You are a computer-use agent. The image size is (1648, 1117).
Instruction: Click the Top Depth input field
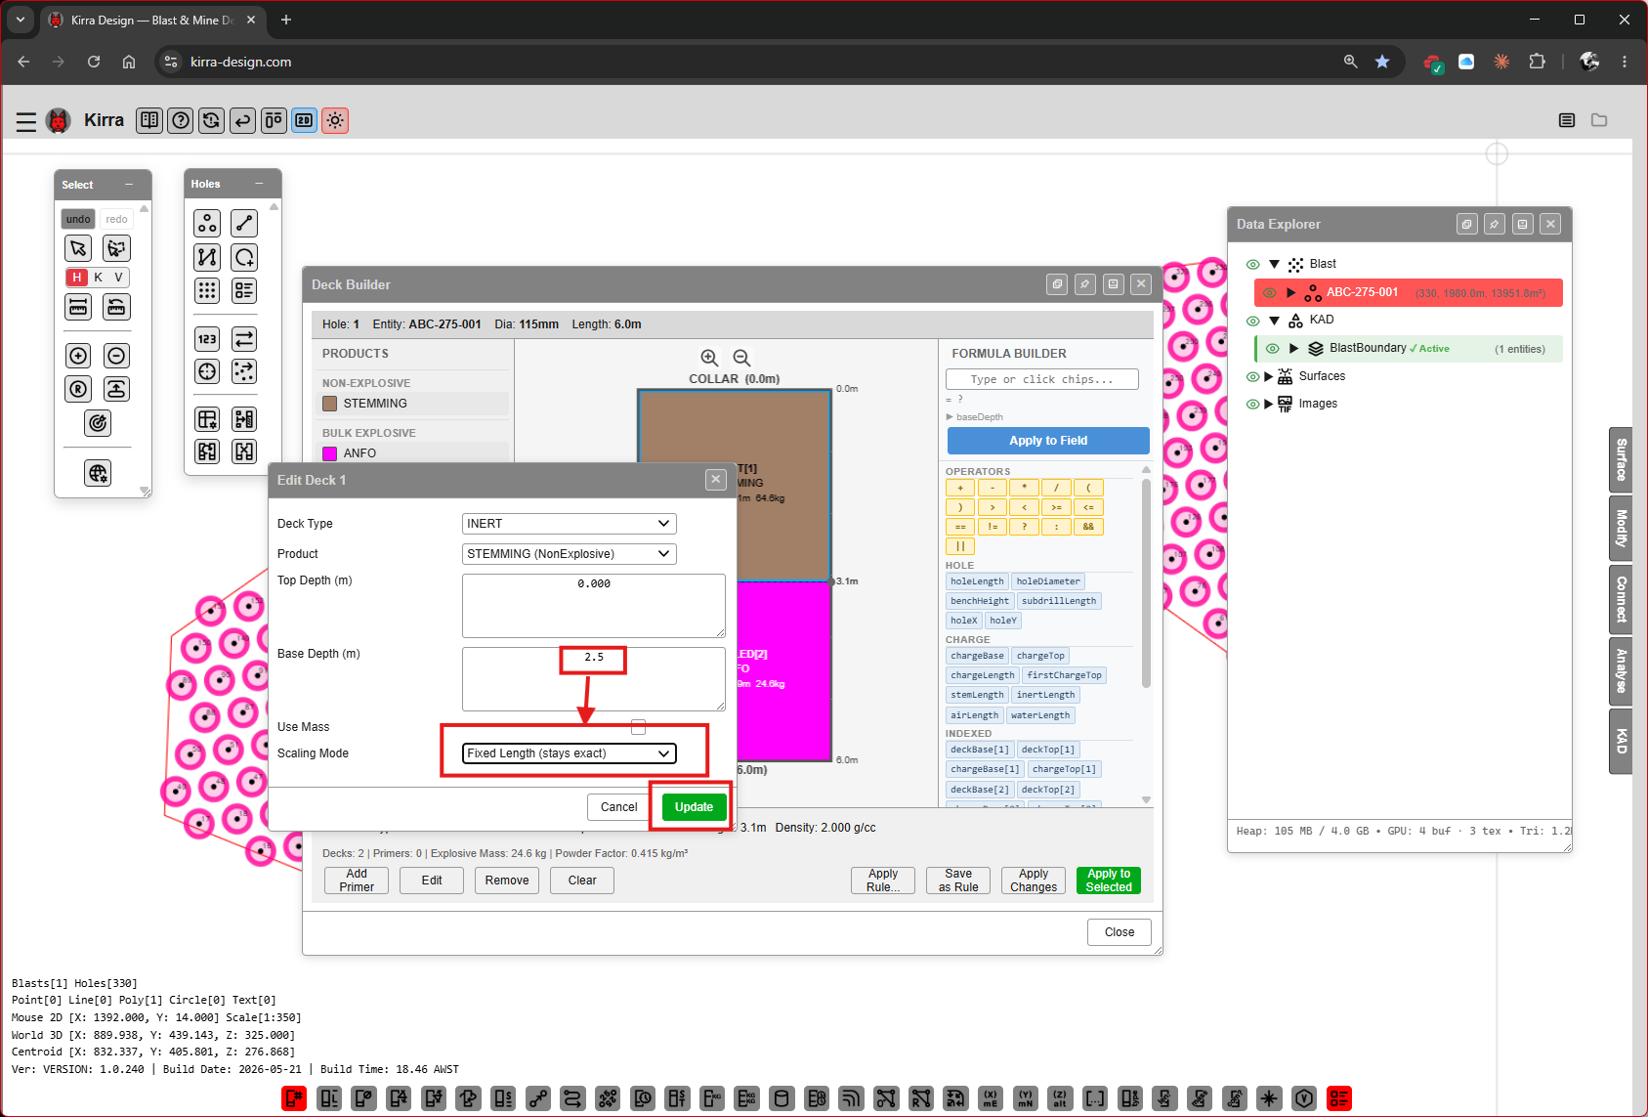[594, 606]
